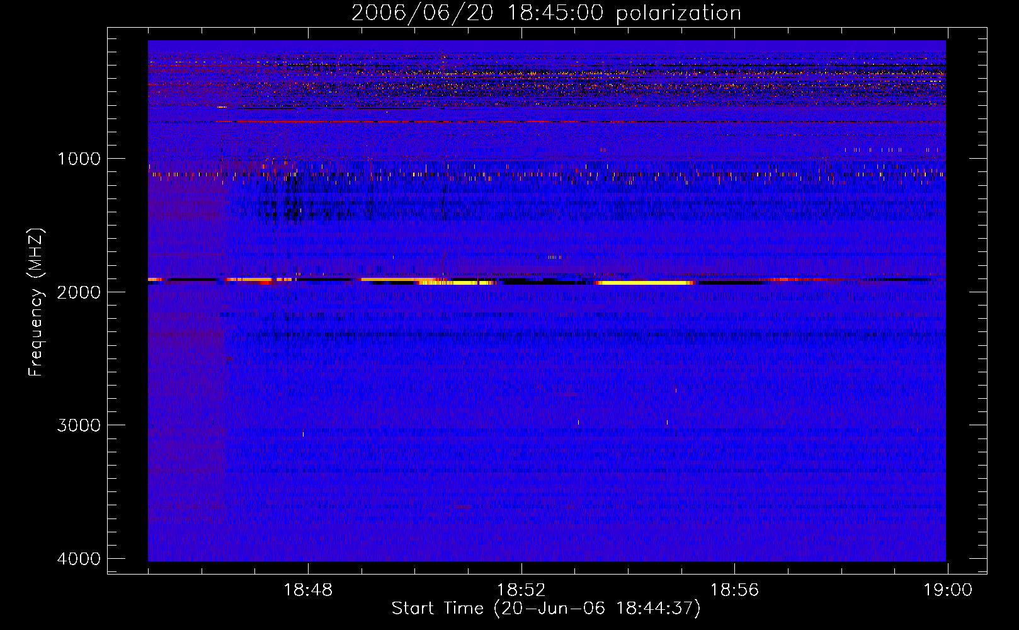
Task: Select the 3000 frequency tick label
Action: [x=79, y=425]
